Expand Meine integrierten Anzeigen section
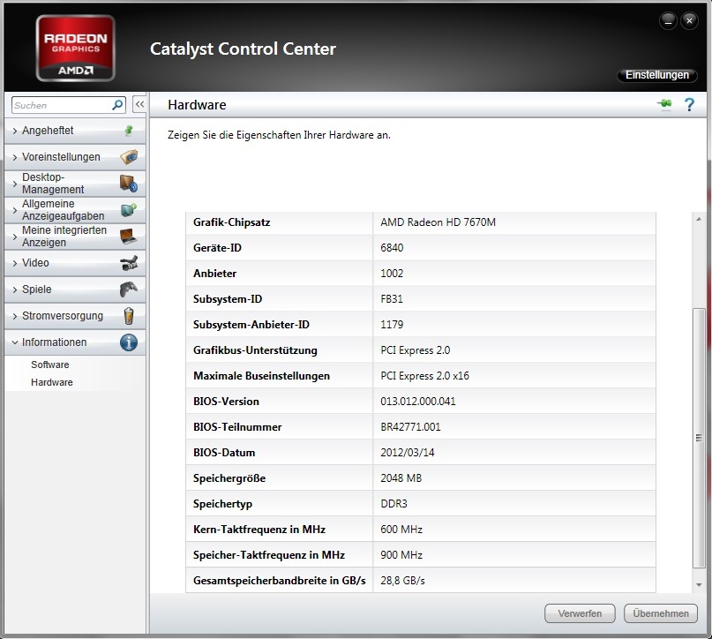Screen dimensions: 712x639 click(x=75, y=237)
